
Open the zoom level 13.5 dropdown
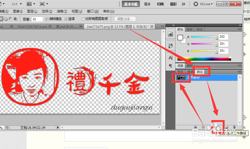(21, 4)
